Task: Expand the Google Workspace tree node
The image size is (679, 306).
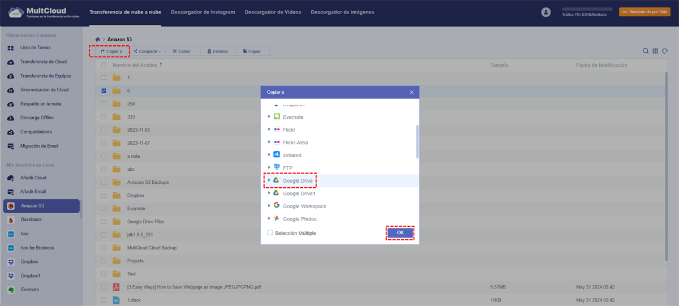Action: click(x=269, y=206)
